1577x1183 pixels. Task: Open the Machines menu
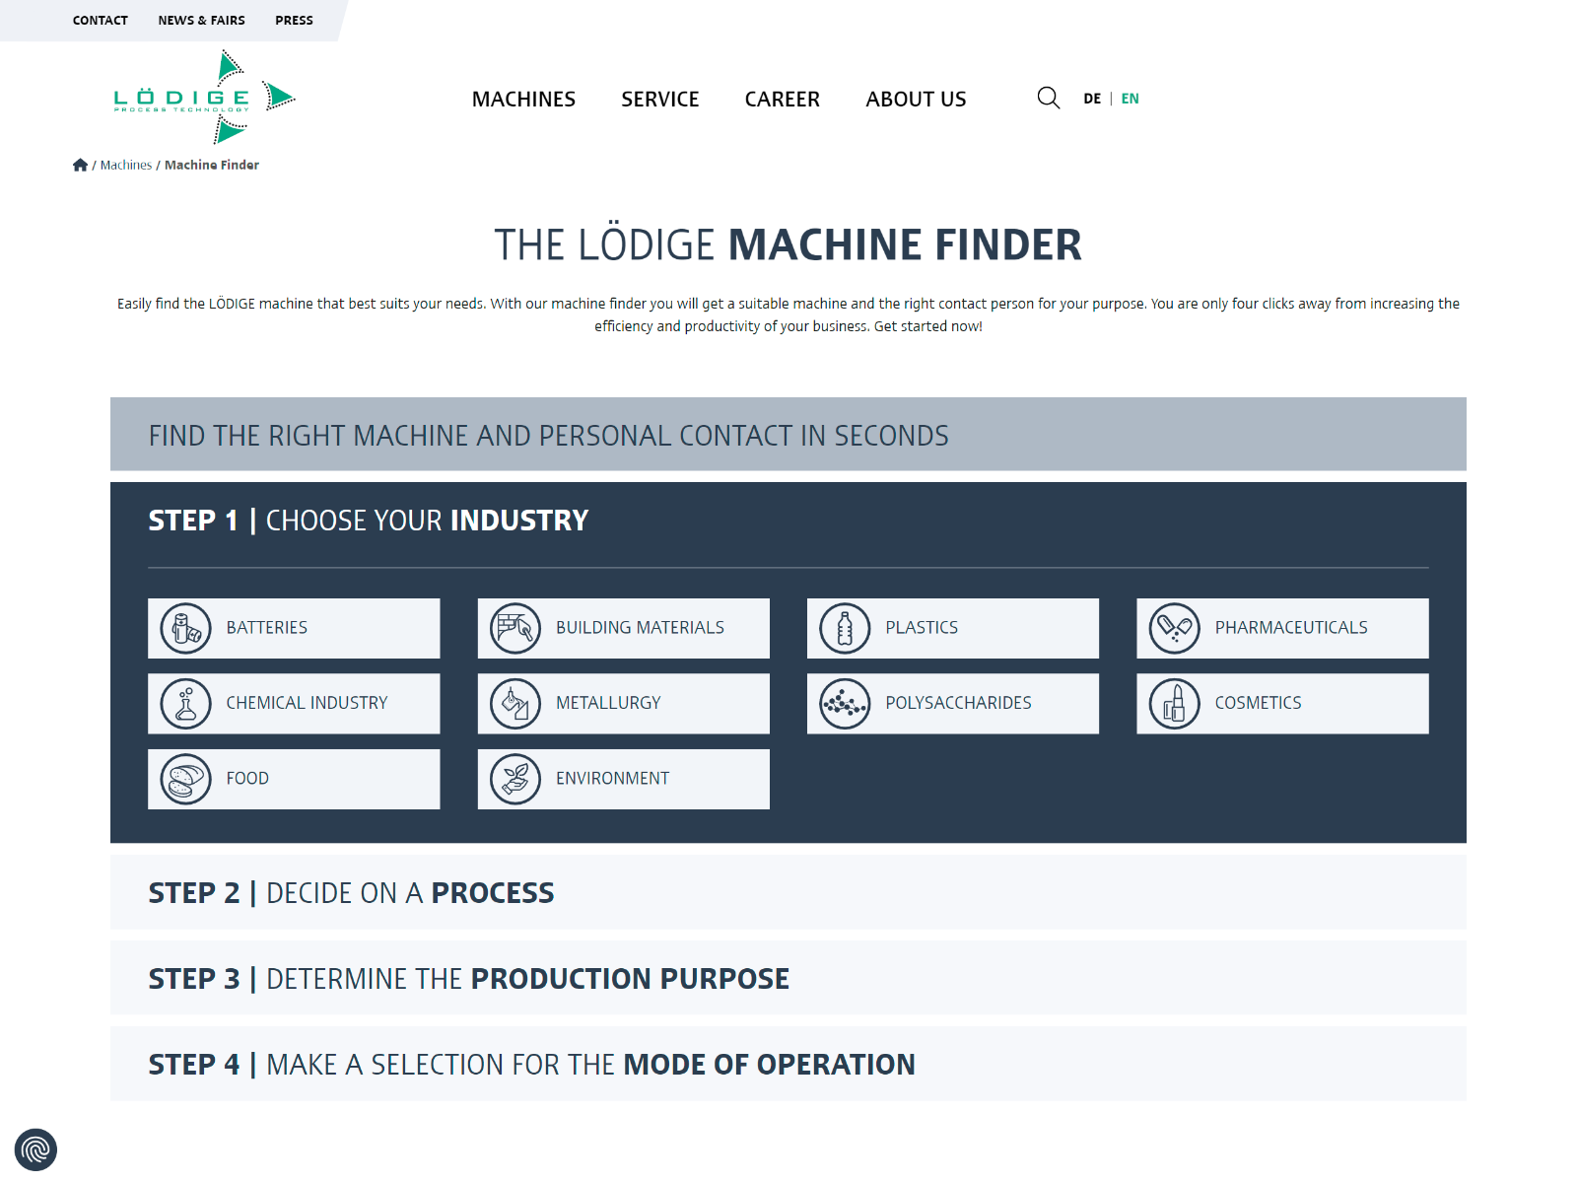[523, 99]
